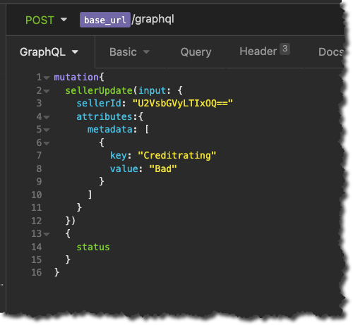Switch to the Query tab
Screen dimensions: 353x325
[196, 52]
